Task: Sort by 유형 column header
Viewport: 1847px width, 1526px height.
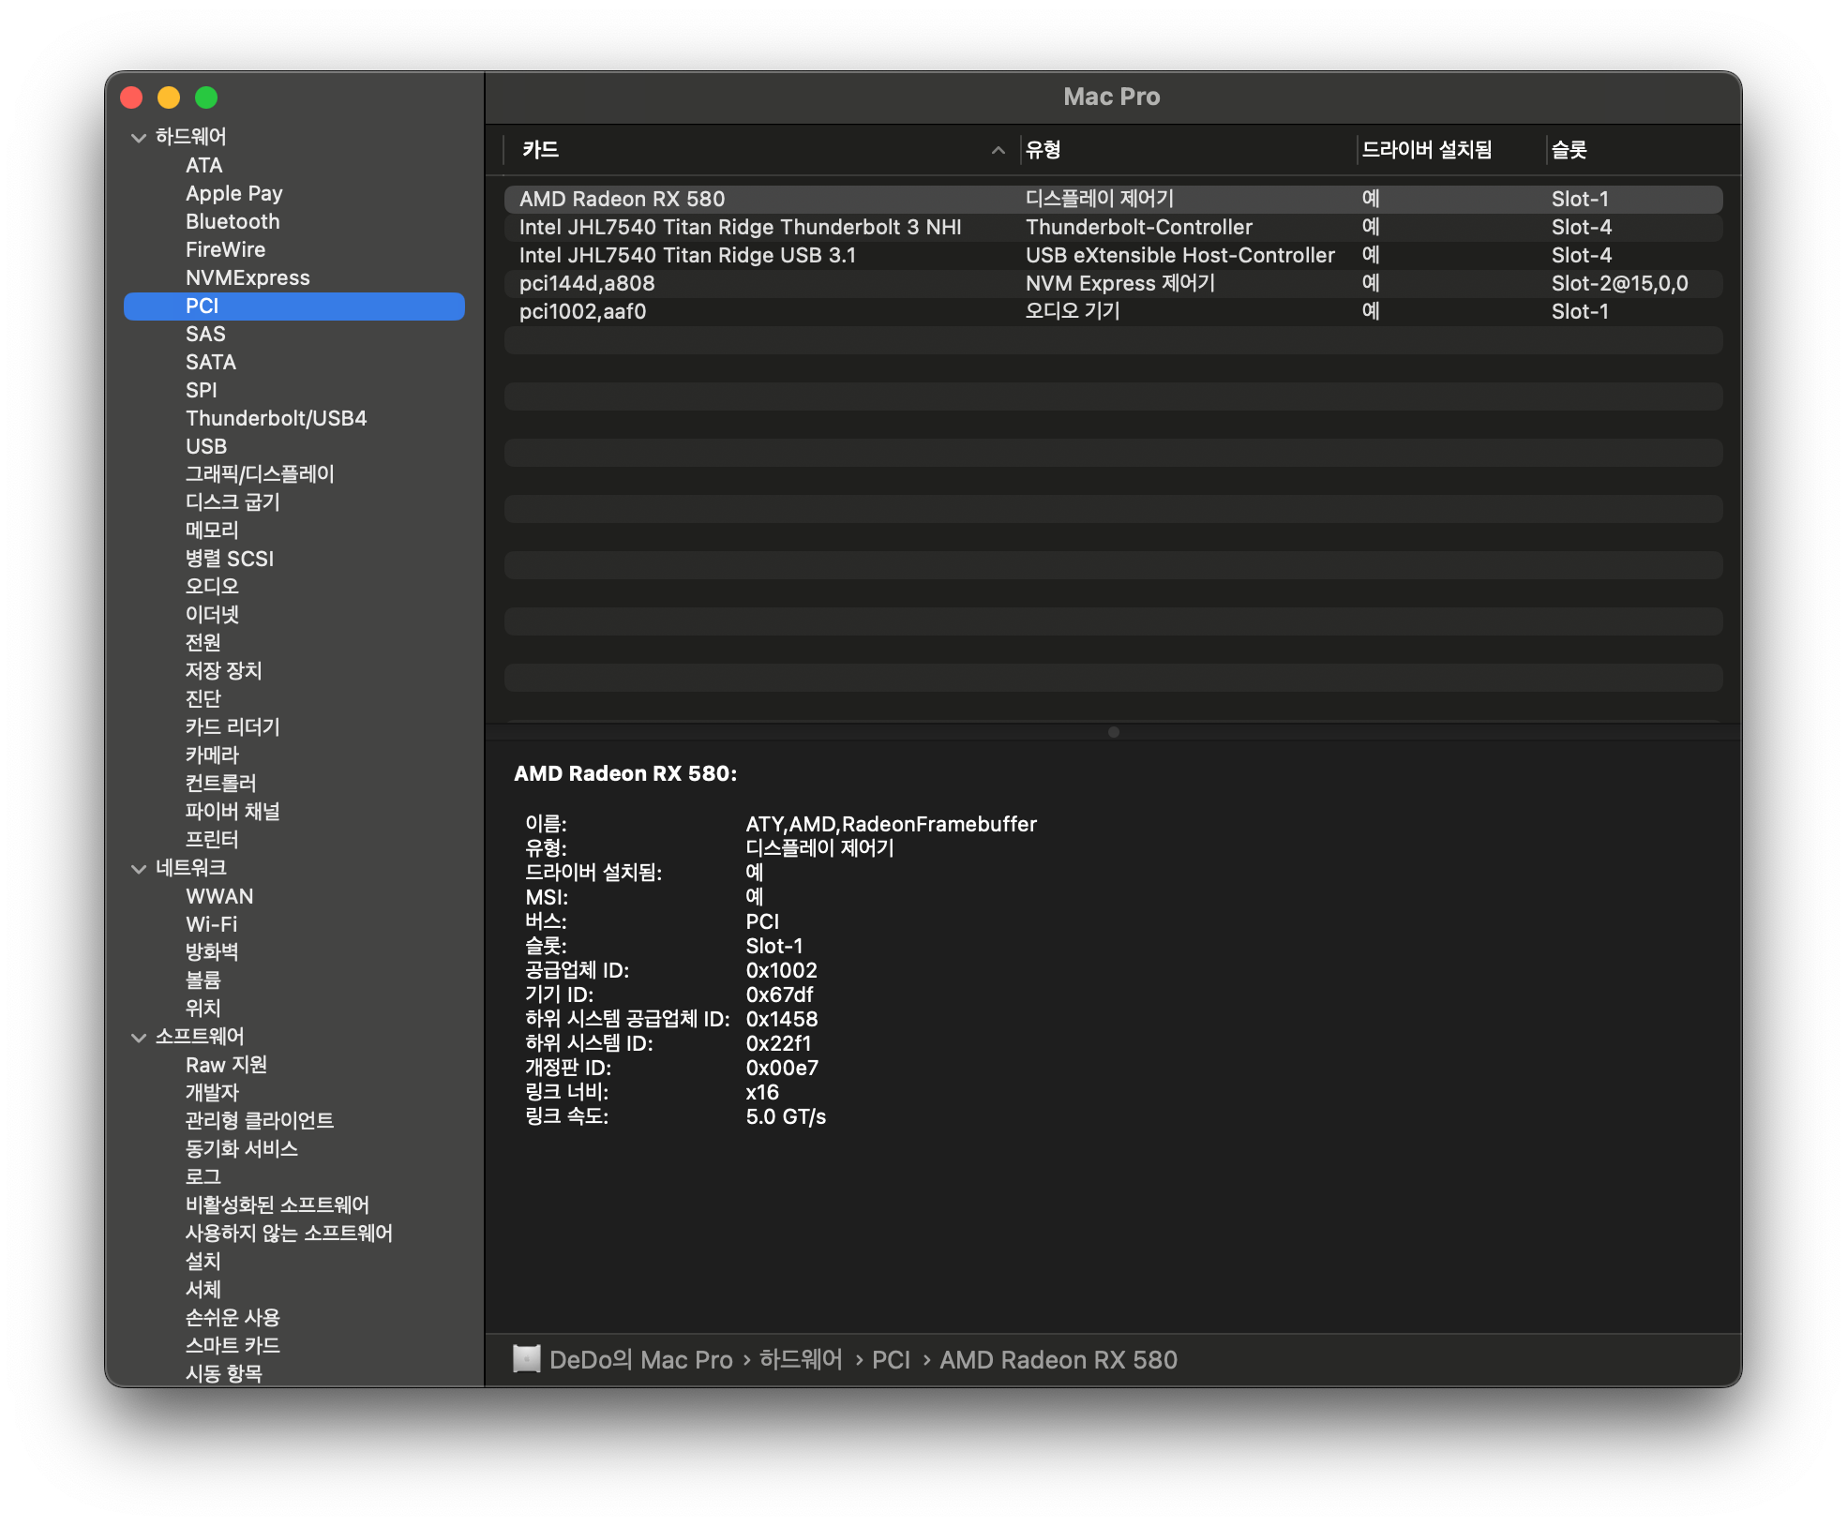Action: tap(1043, 150)
